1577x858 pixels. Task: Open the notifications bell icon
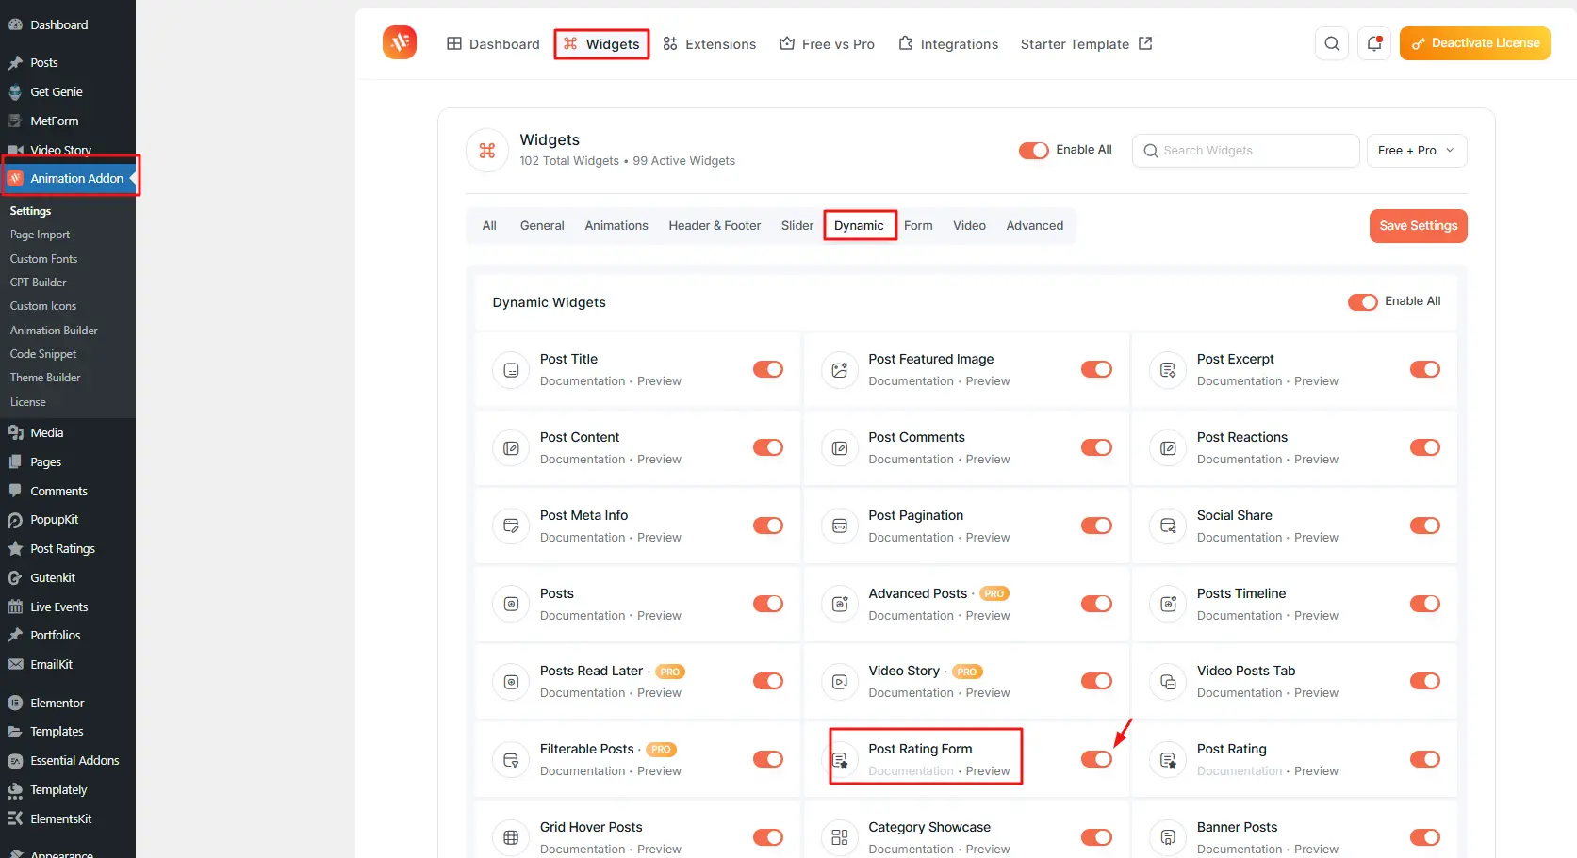pyautogui.click(x=1374, y=43)
